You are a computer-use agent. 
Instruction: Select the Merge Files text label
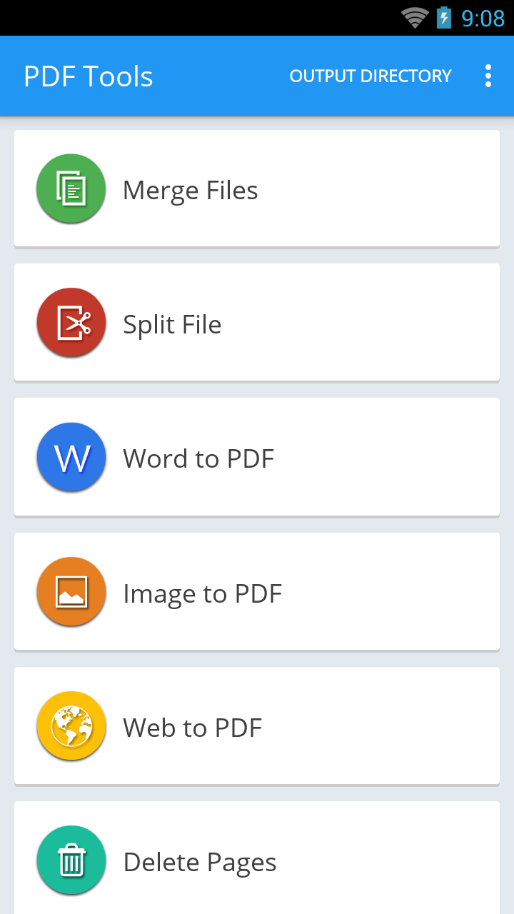[x=190, y=191]
